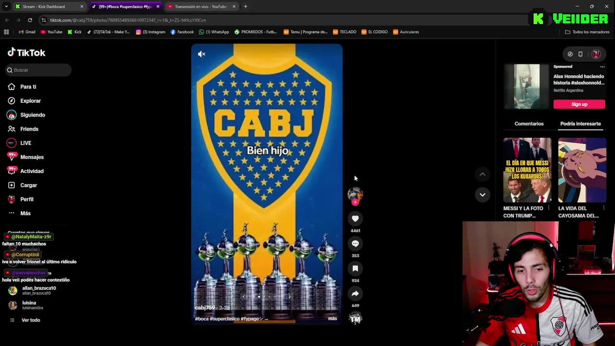Click the coin icon in top-right pill

click(570, 54)
